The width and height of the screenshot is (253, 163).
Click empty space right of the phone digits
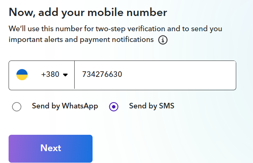[187, 75]
